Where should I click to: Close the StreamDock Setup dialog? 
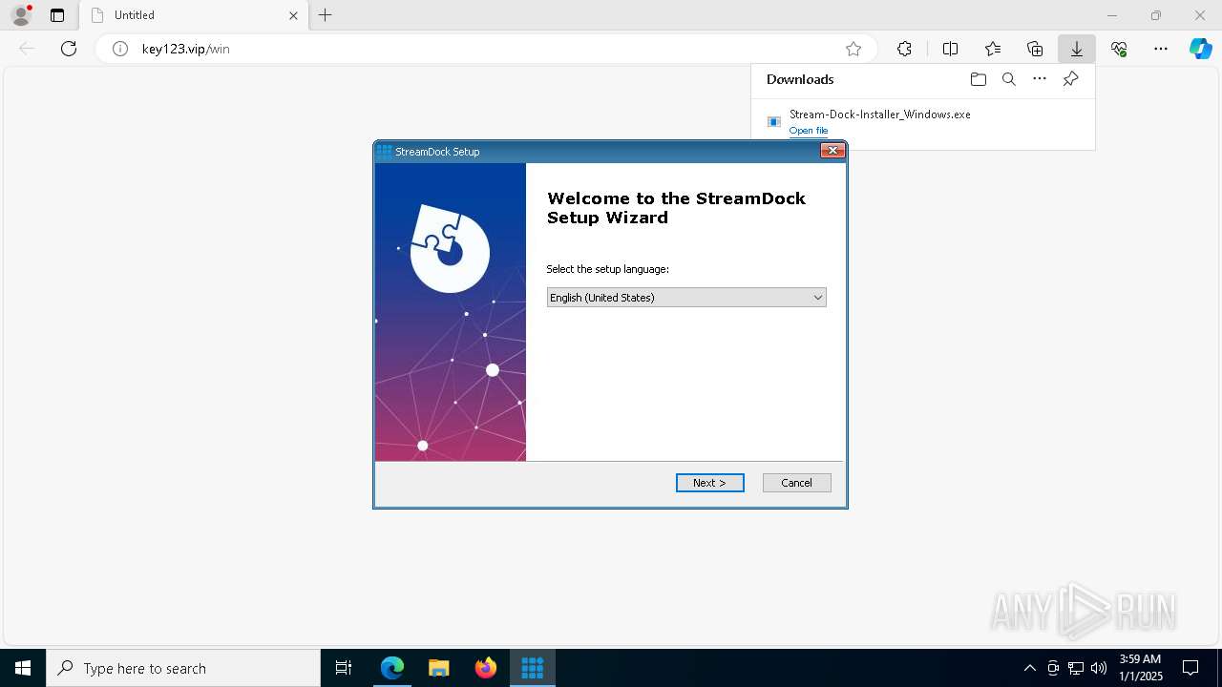pyautogui.click(x=832, y=151)
